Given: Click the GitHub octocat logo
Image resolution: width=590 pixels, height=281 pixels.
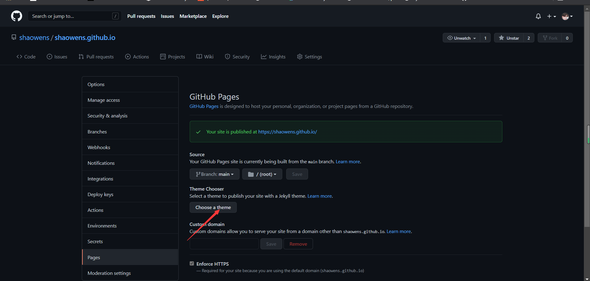Looking at the screenshot, I should (x=17, y=16).
